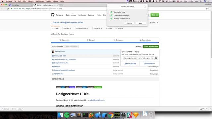Viewport: 212px width, 119px height.
Task: Open Slack from the dock
Action: (x=130, y=115)
